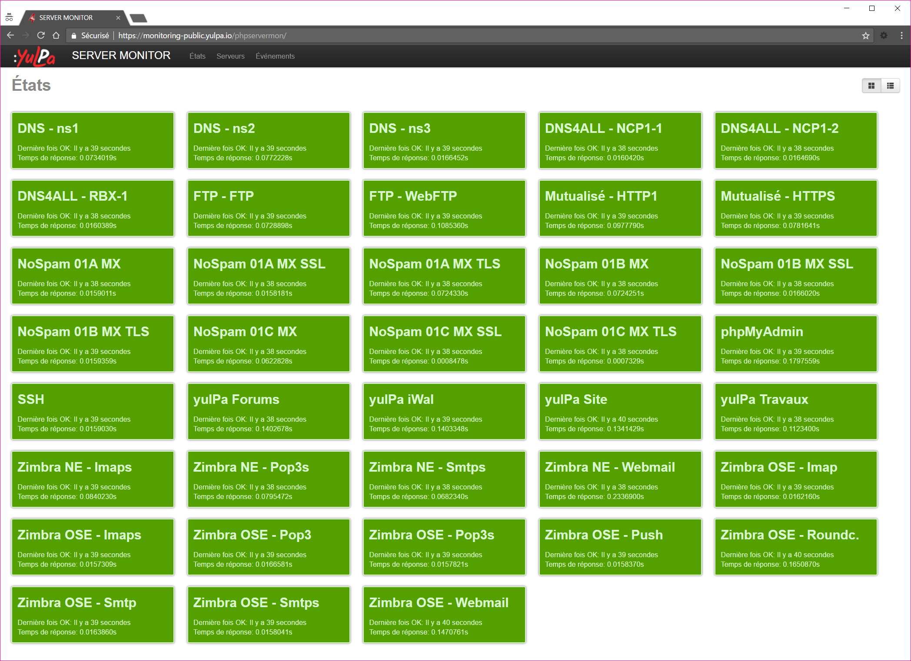This screenshot has height=661, width=911.
Task: Select the NoSpam 01B MX card
Action: [620, 276]
